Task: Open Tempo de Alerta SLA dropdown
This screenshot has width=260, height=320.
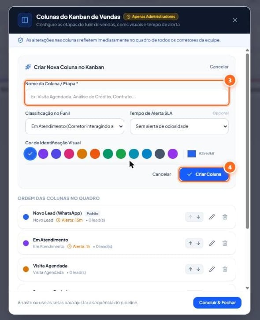Action: [179, 126]
